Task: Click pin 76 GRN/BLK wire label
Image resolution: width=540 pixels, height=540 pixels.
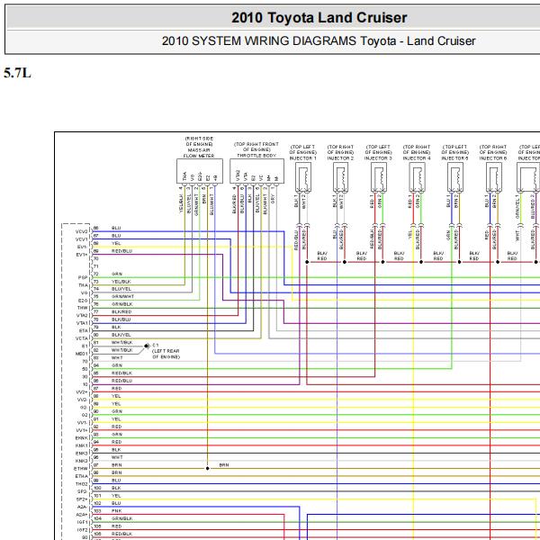Action: point(121,304)
